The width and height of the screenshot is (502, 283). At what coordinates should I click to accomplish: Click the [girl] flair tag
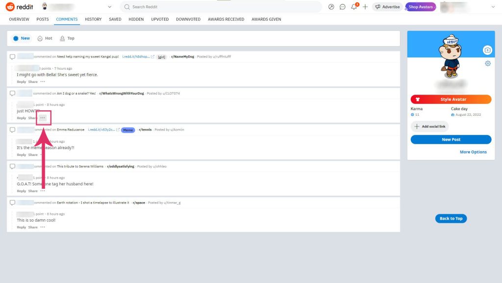(162, 57)
